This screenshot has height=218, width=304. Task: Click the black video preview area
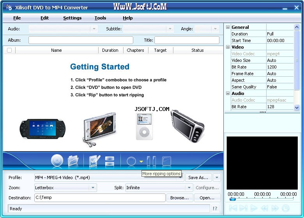(x=262, y=163)
